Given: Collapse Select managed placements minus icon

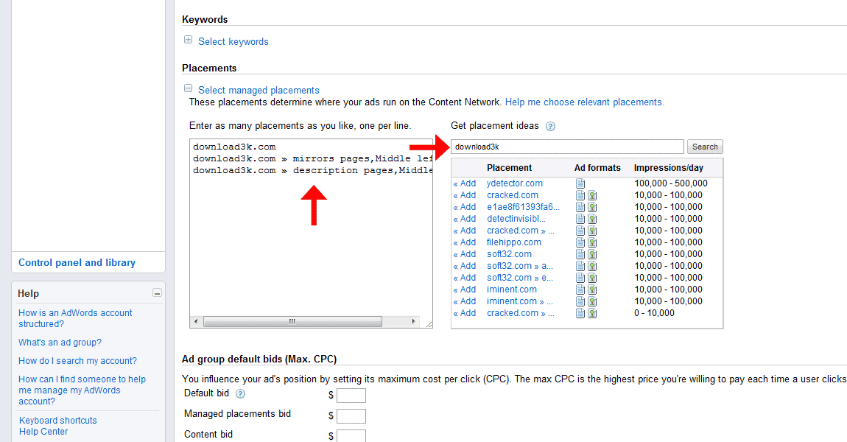Looking at the screenshot, I should point(188,88).
